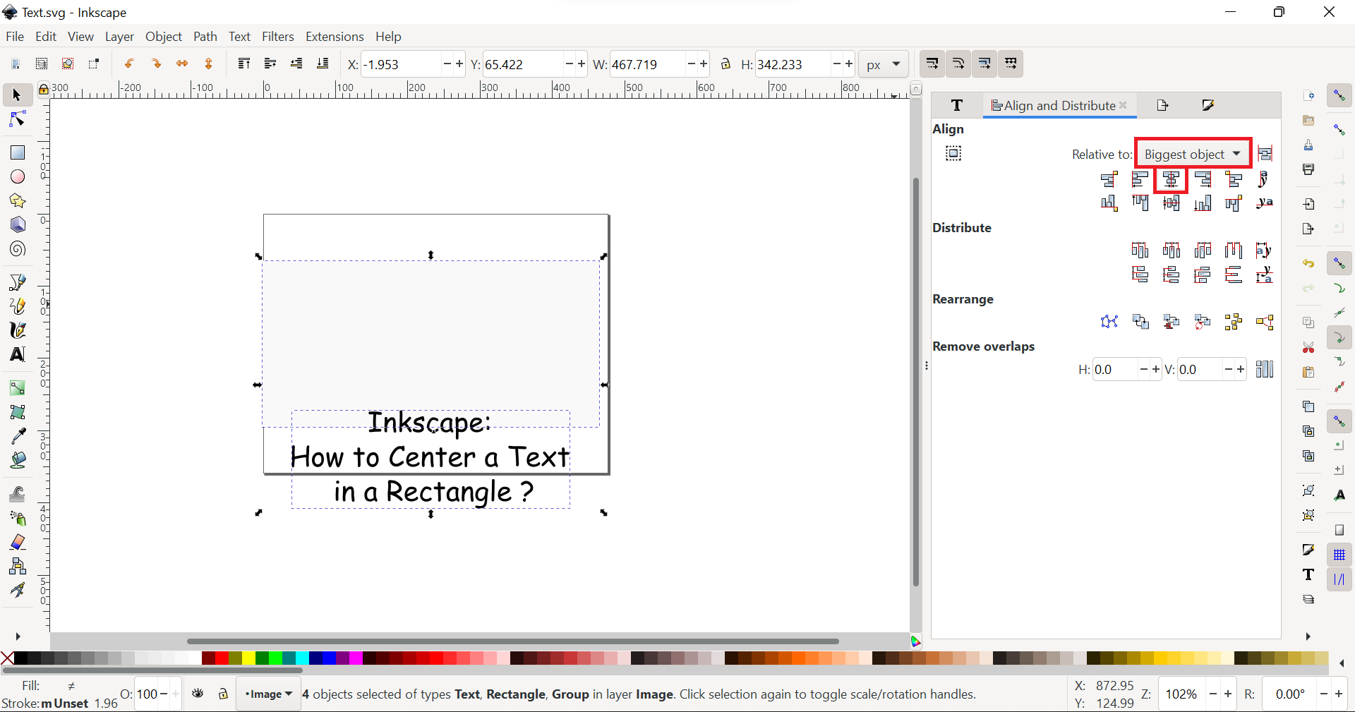The height and width of the screenshot is (712, 1355).
Task: Toggle the lock width/height ratio icon
Action: tap(726, 64)
